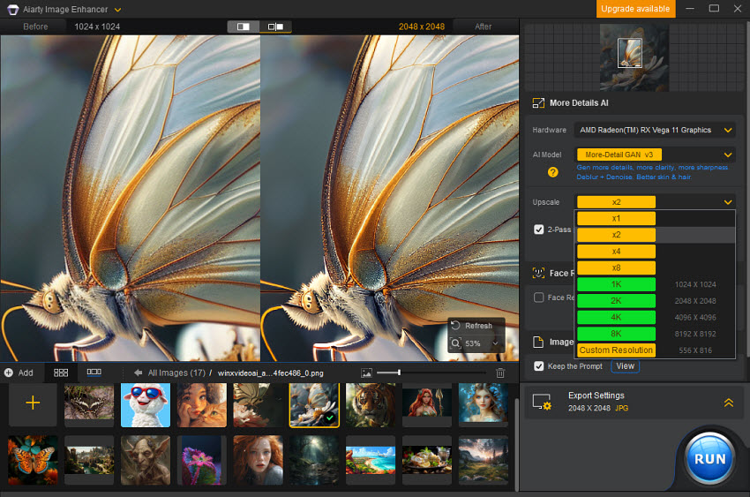Select the mountain landscape thumbnail
Screen dimensions: 750x497
[484, 460]
